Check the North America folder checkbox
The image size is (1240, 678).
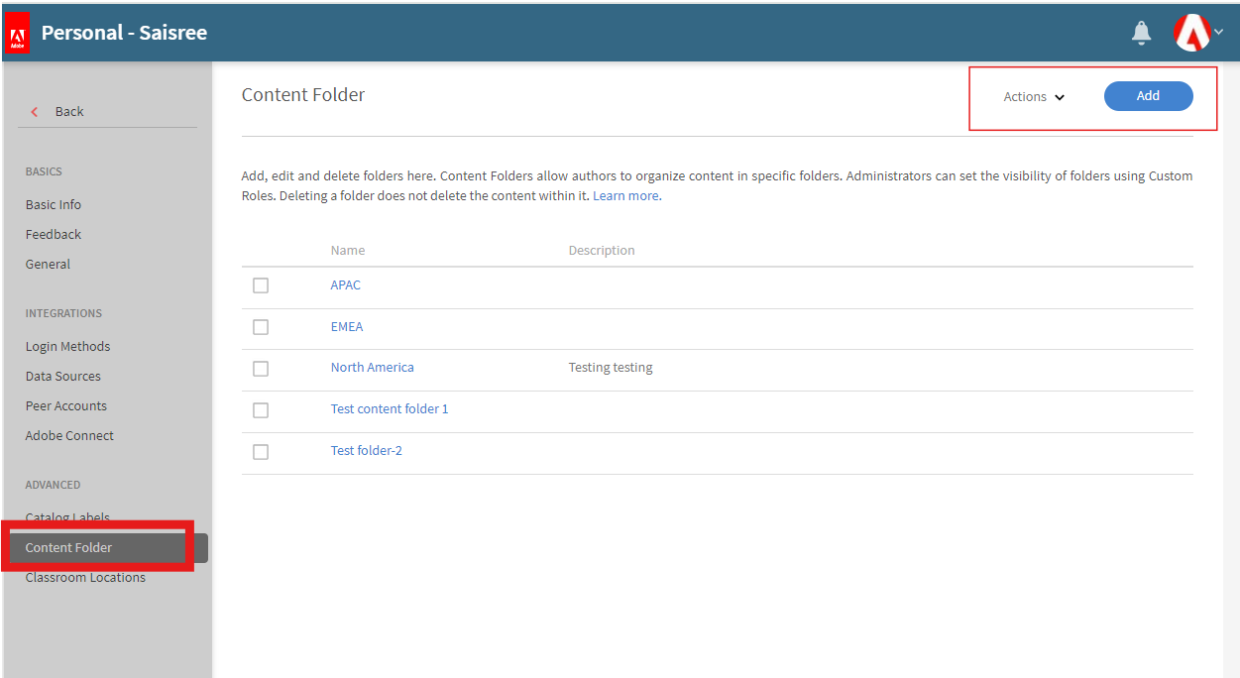[261, 369]
